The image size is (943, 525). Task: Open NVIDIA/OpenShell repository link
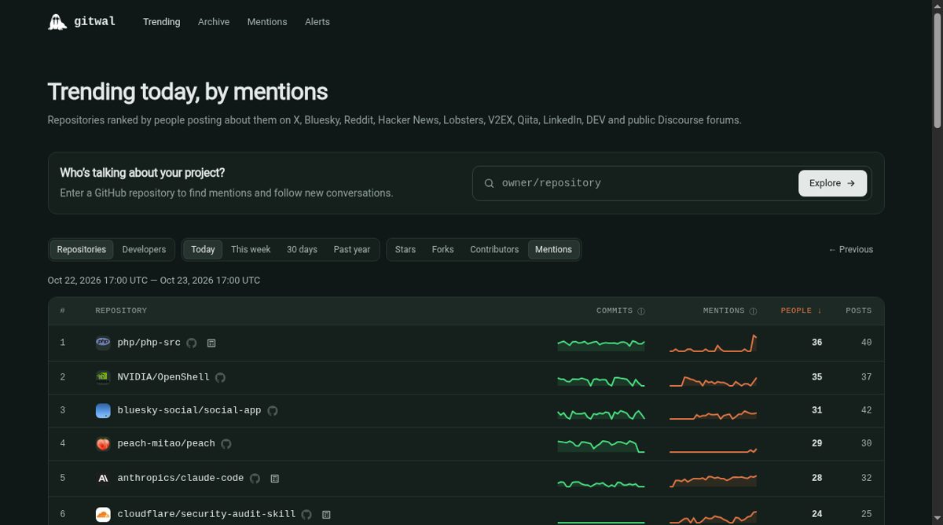(163, 377)
